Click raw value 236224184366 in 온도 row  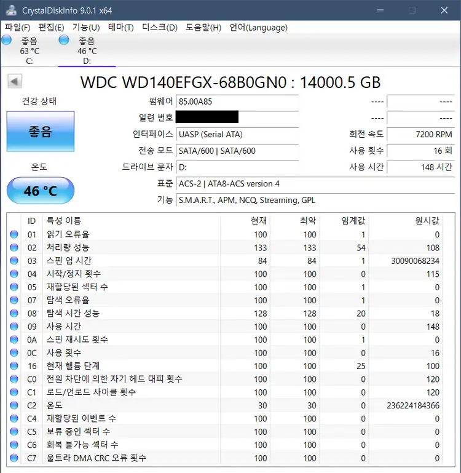pos(413,405)
